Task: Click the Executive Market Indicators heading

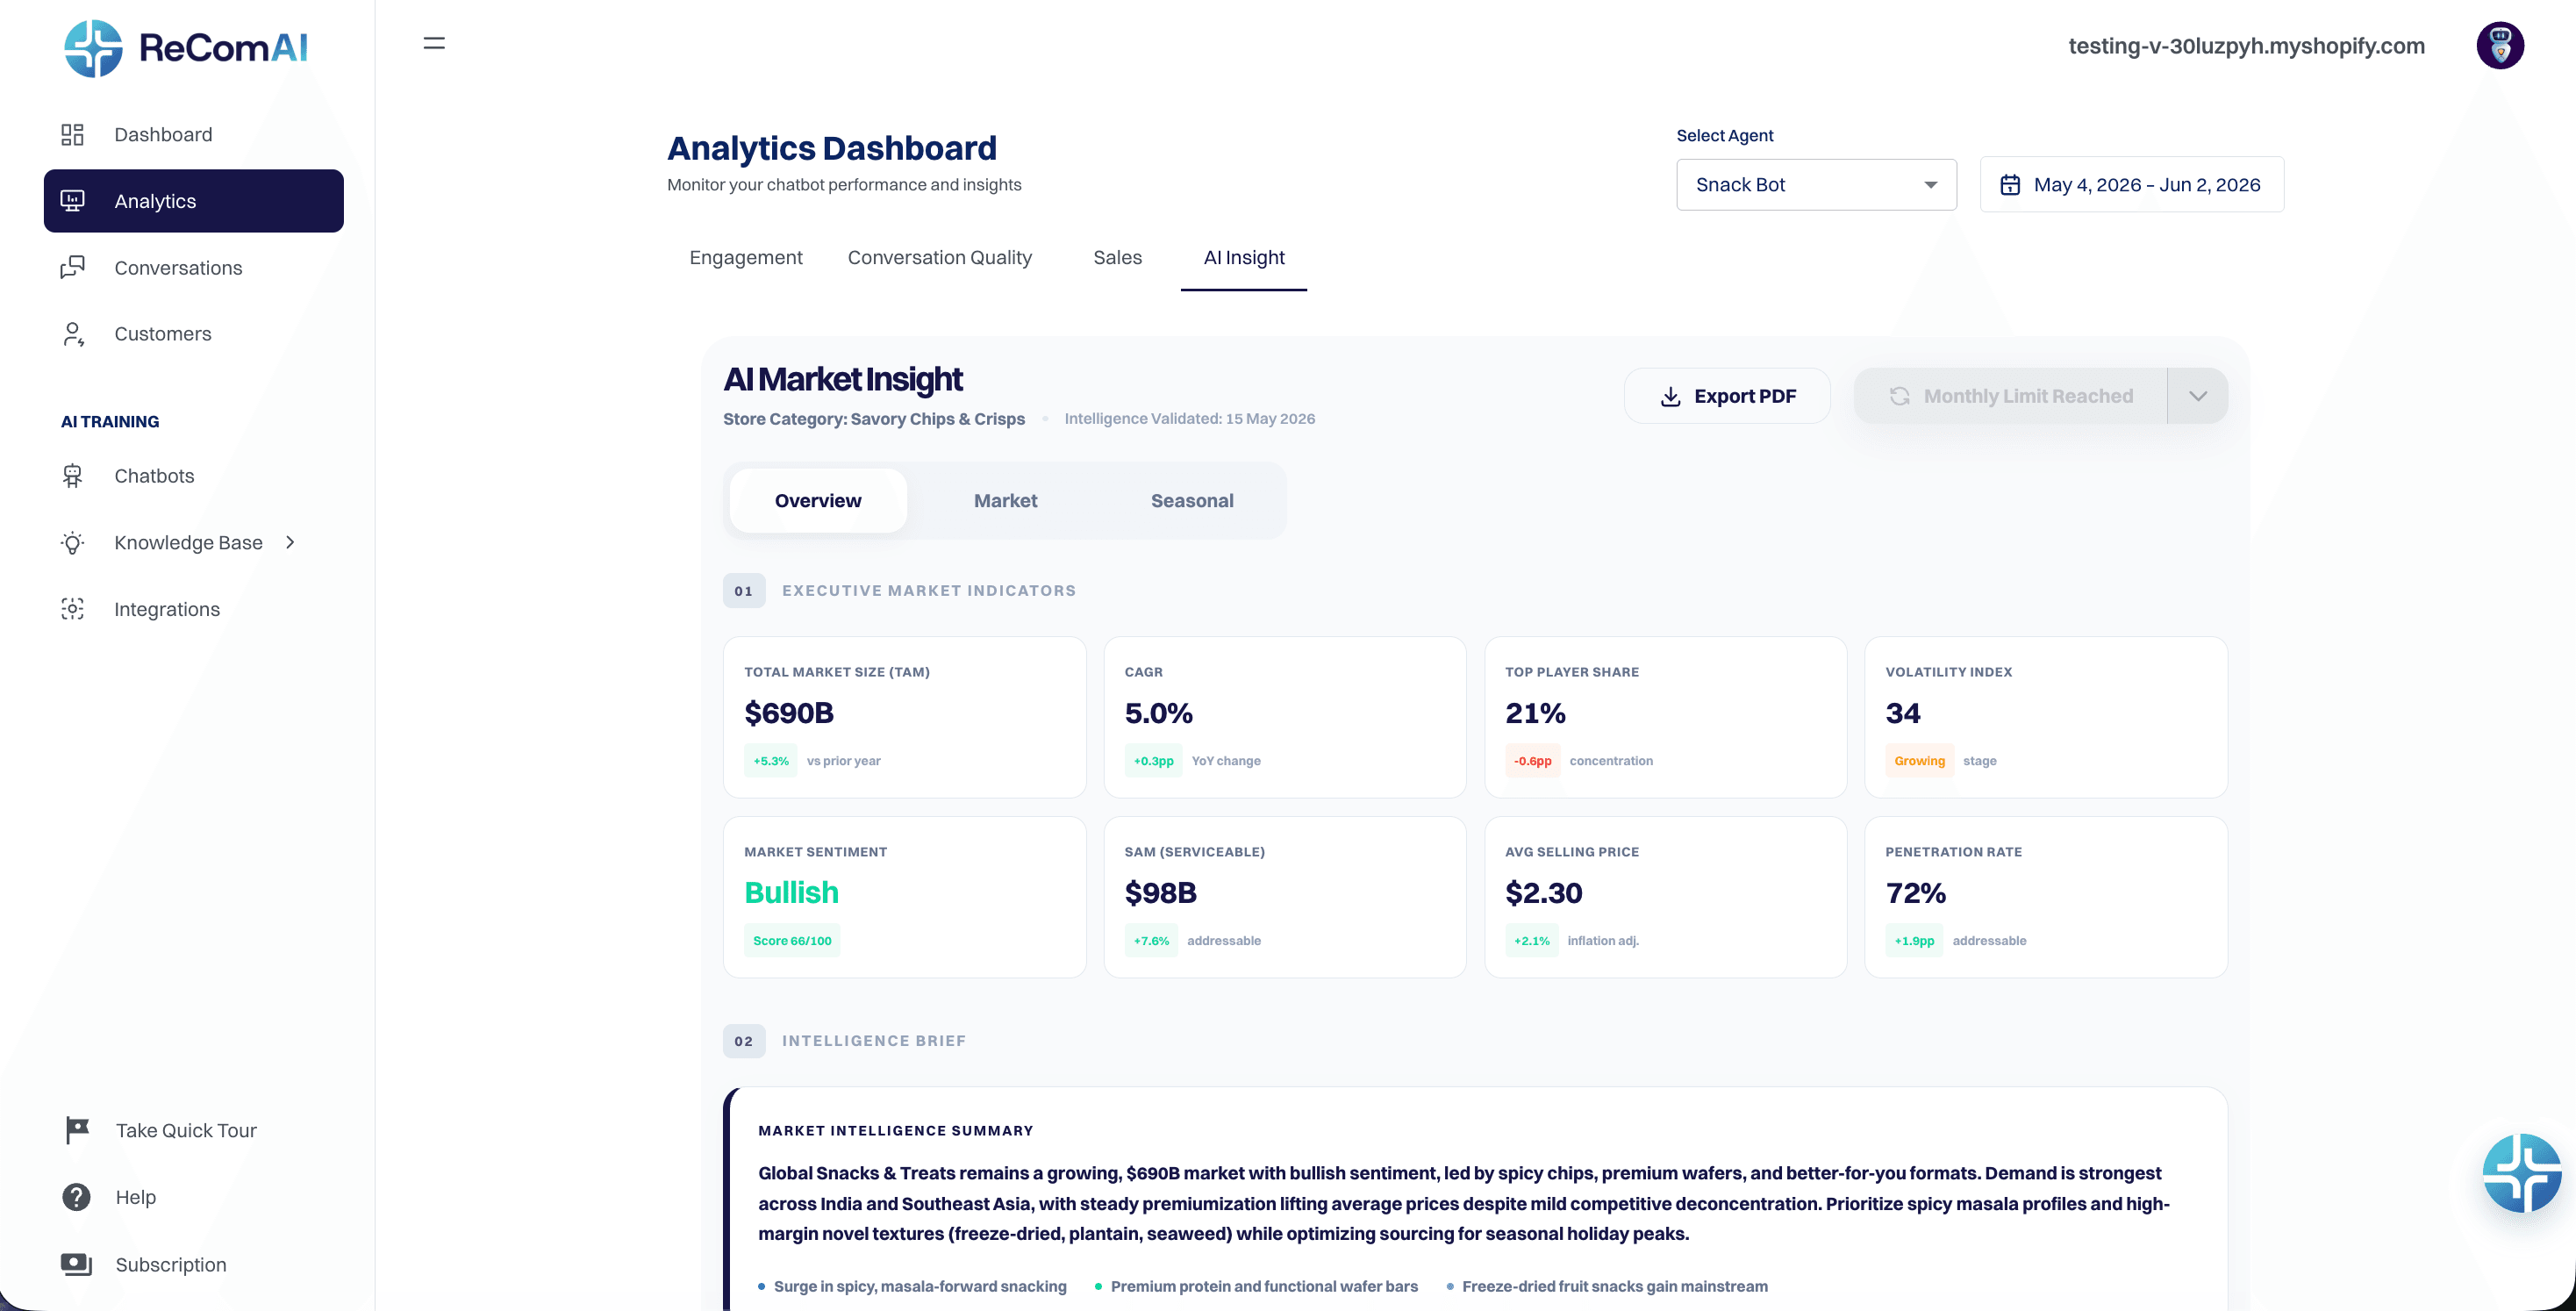Action: [928, 591]
